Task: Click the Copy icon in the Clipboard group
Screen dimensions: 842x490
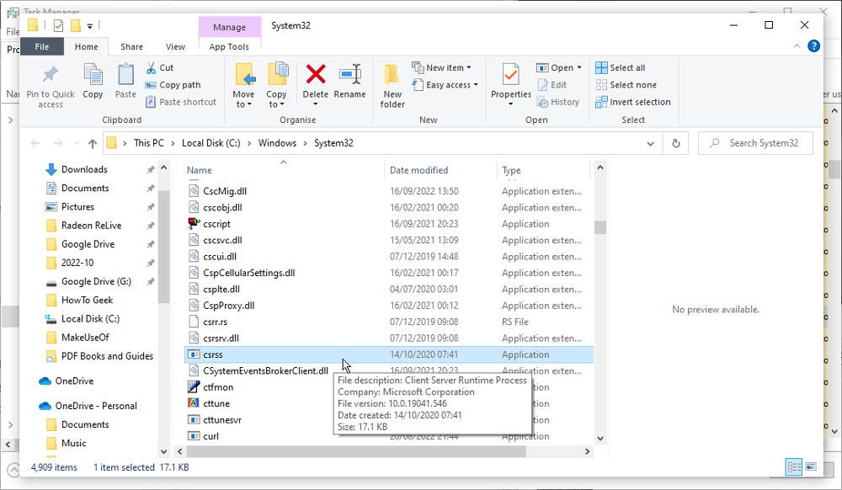Action: tap(93, 84)
